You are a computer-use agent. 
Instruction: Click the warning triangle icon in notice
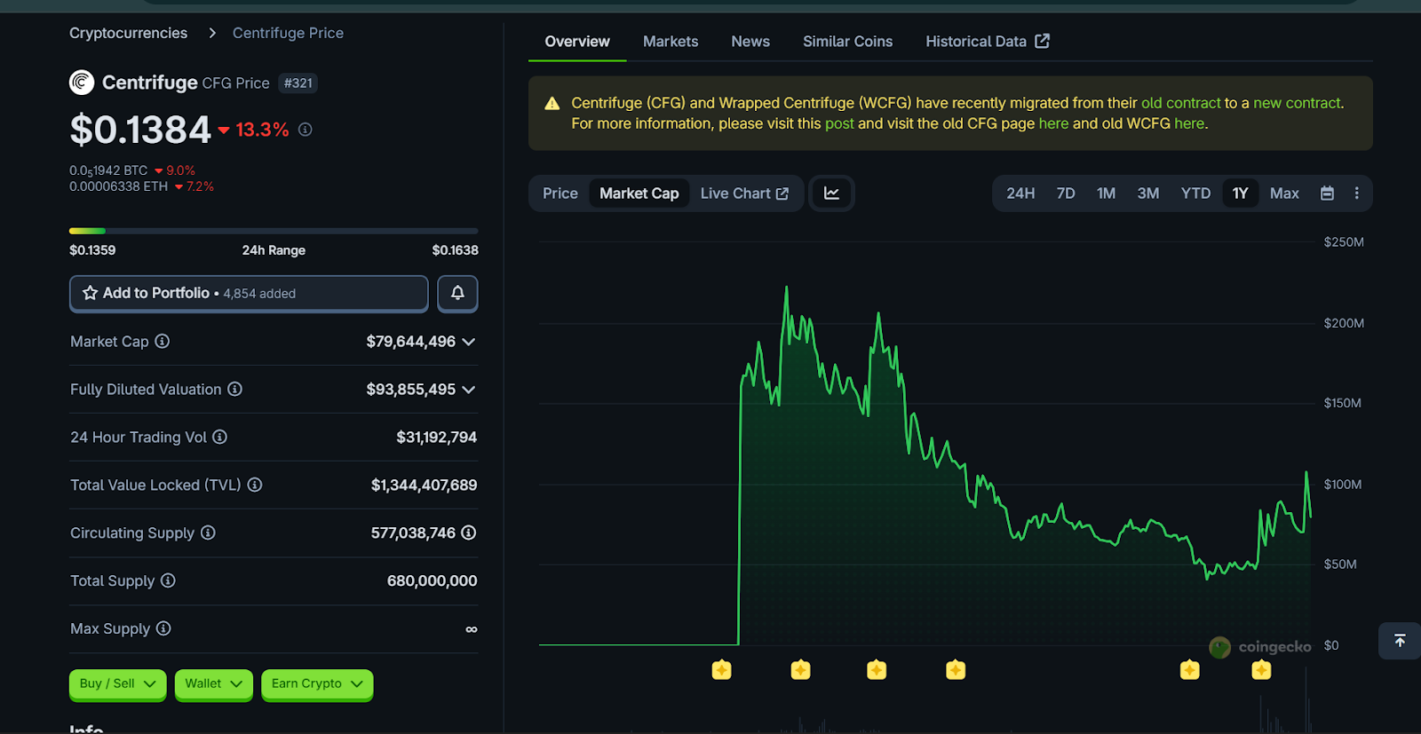point(552,103)
